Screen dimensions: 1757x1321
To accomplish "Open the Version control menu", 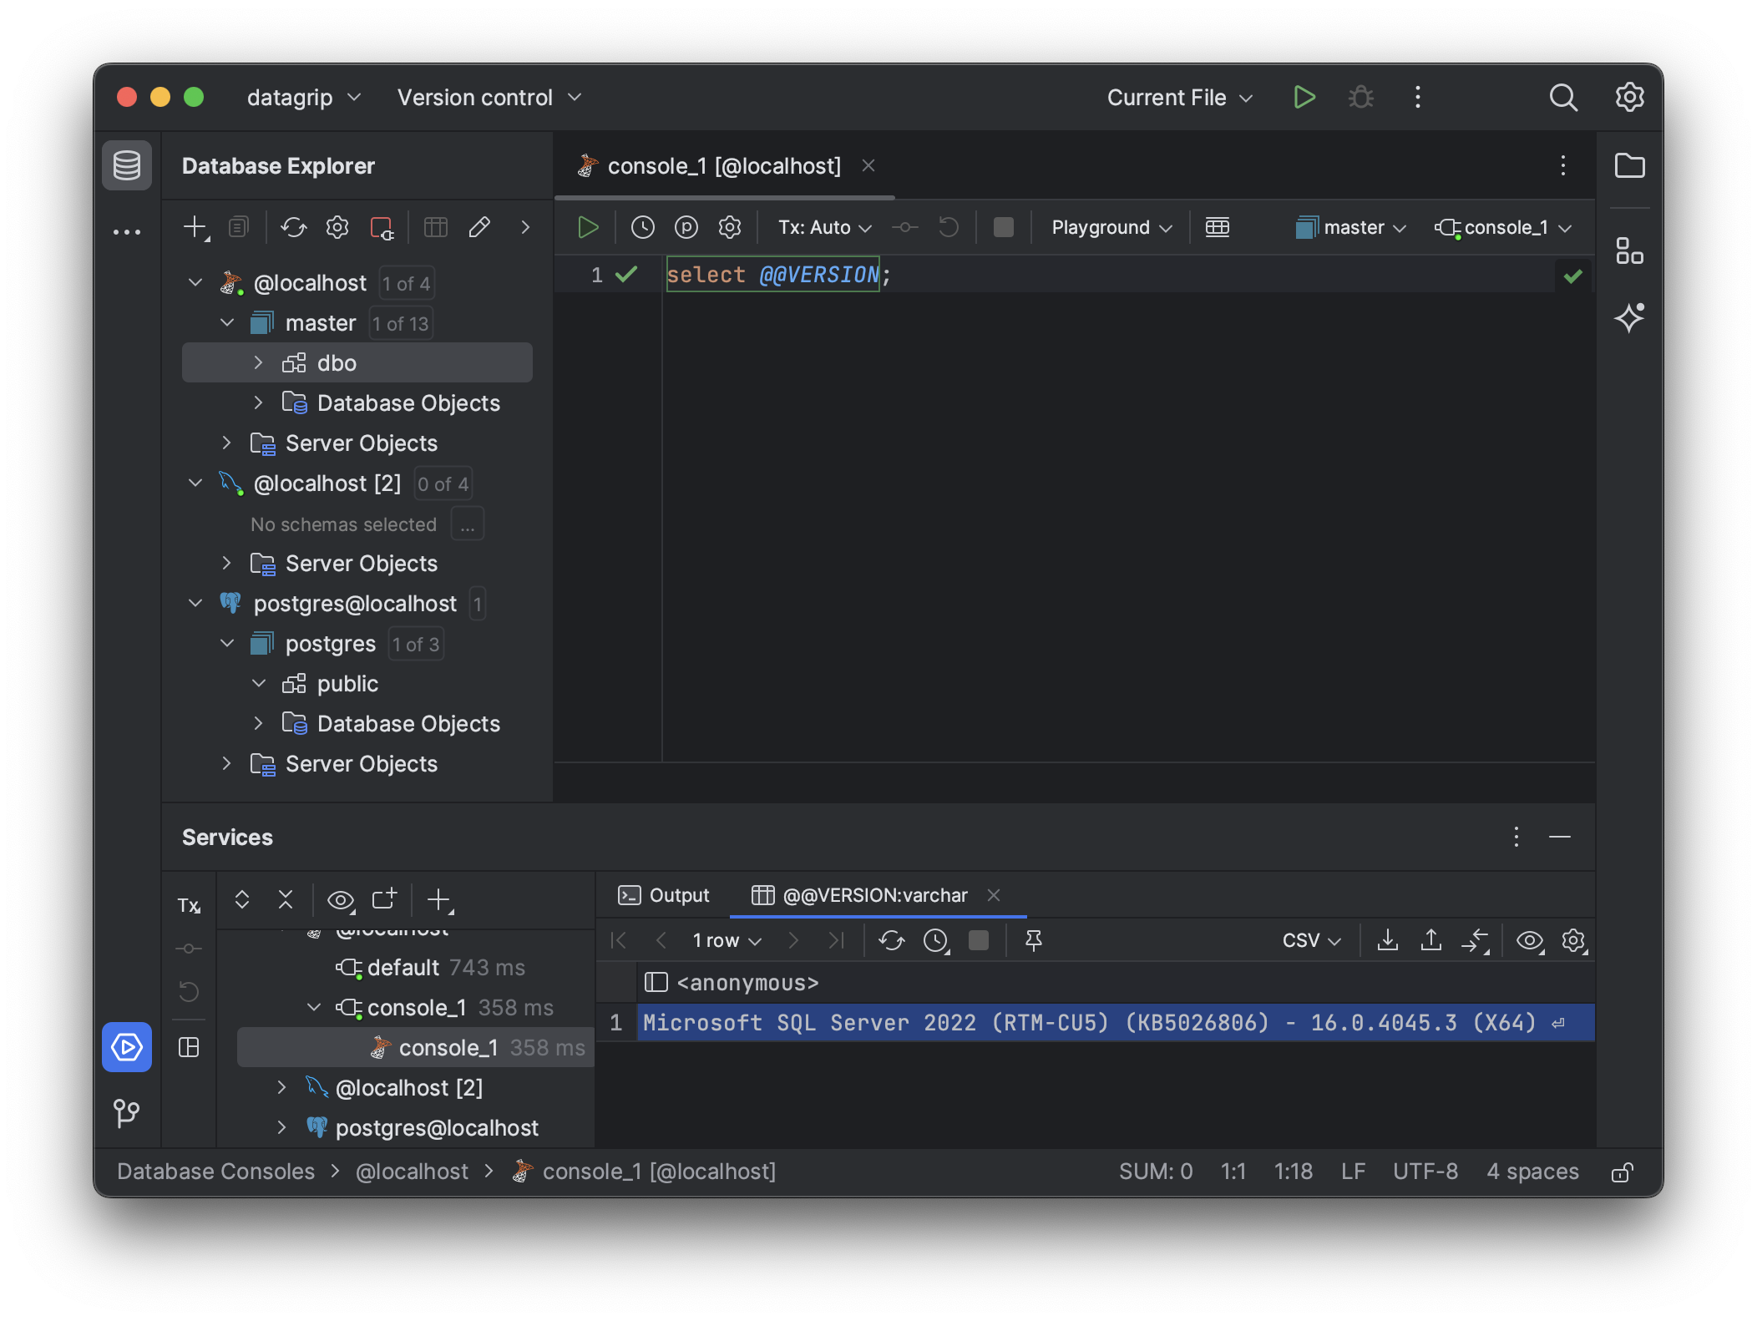I will pyautogui.click(x=489, y=98).
